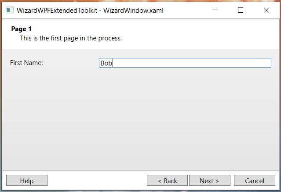Image resolution: width=281 pixels, height=192 pixels.
Task: Maximize the wizard window
Action: tap(241, 10)
